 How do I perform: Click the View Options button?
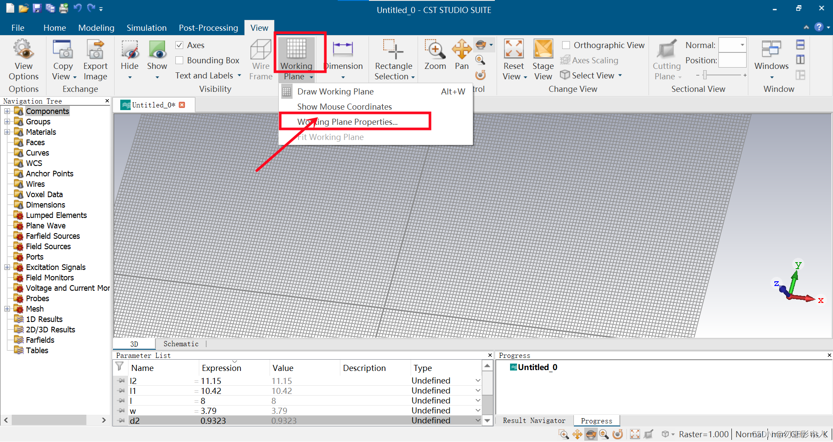(x=23, y=59)
